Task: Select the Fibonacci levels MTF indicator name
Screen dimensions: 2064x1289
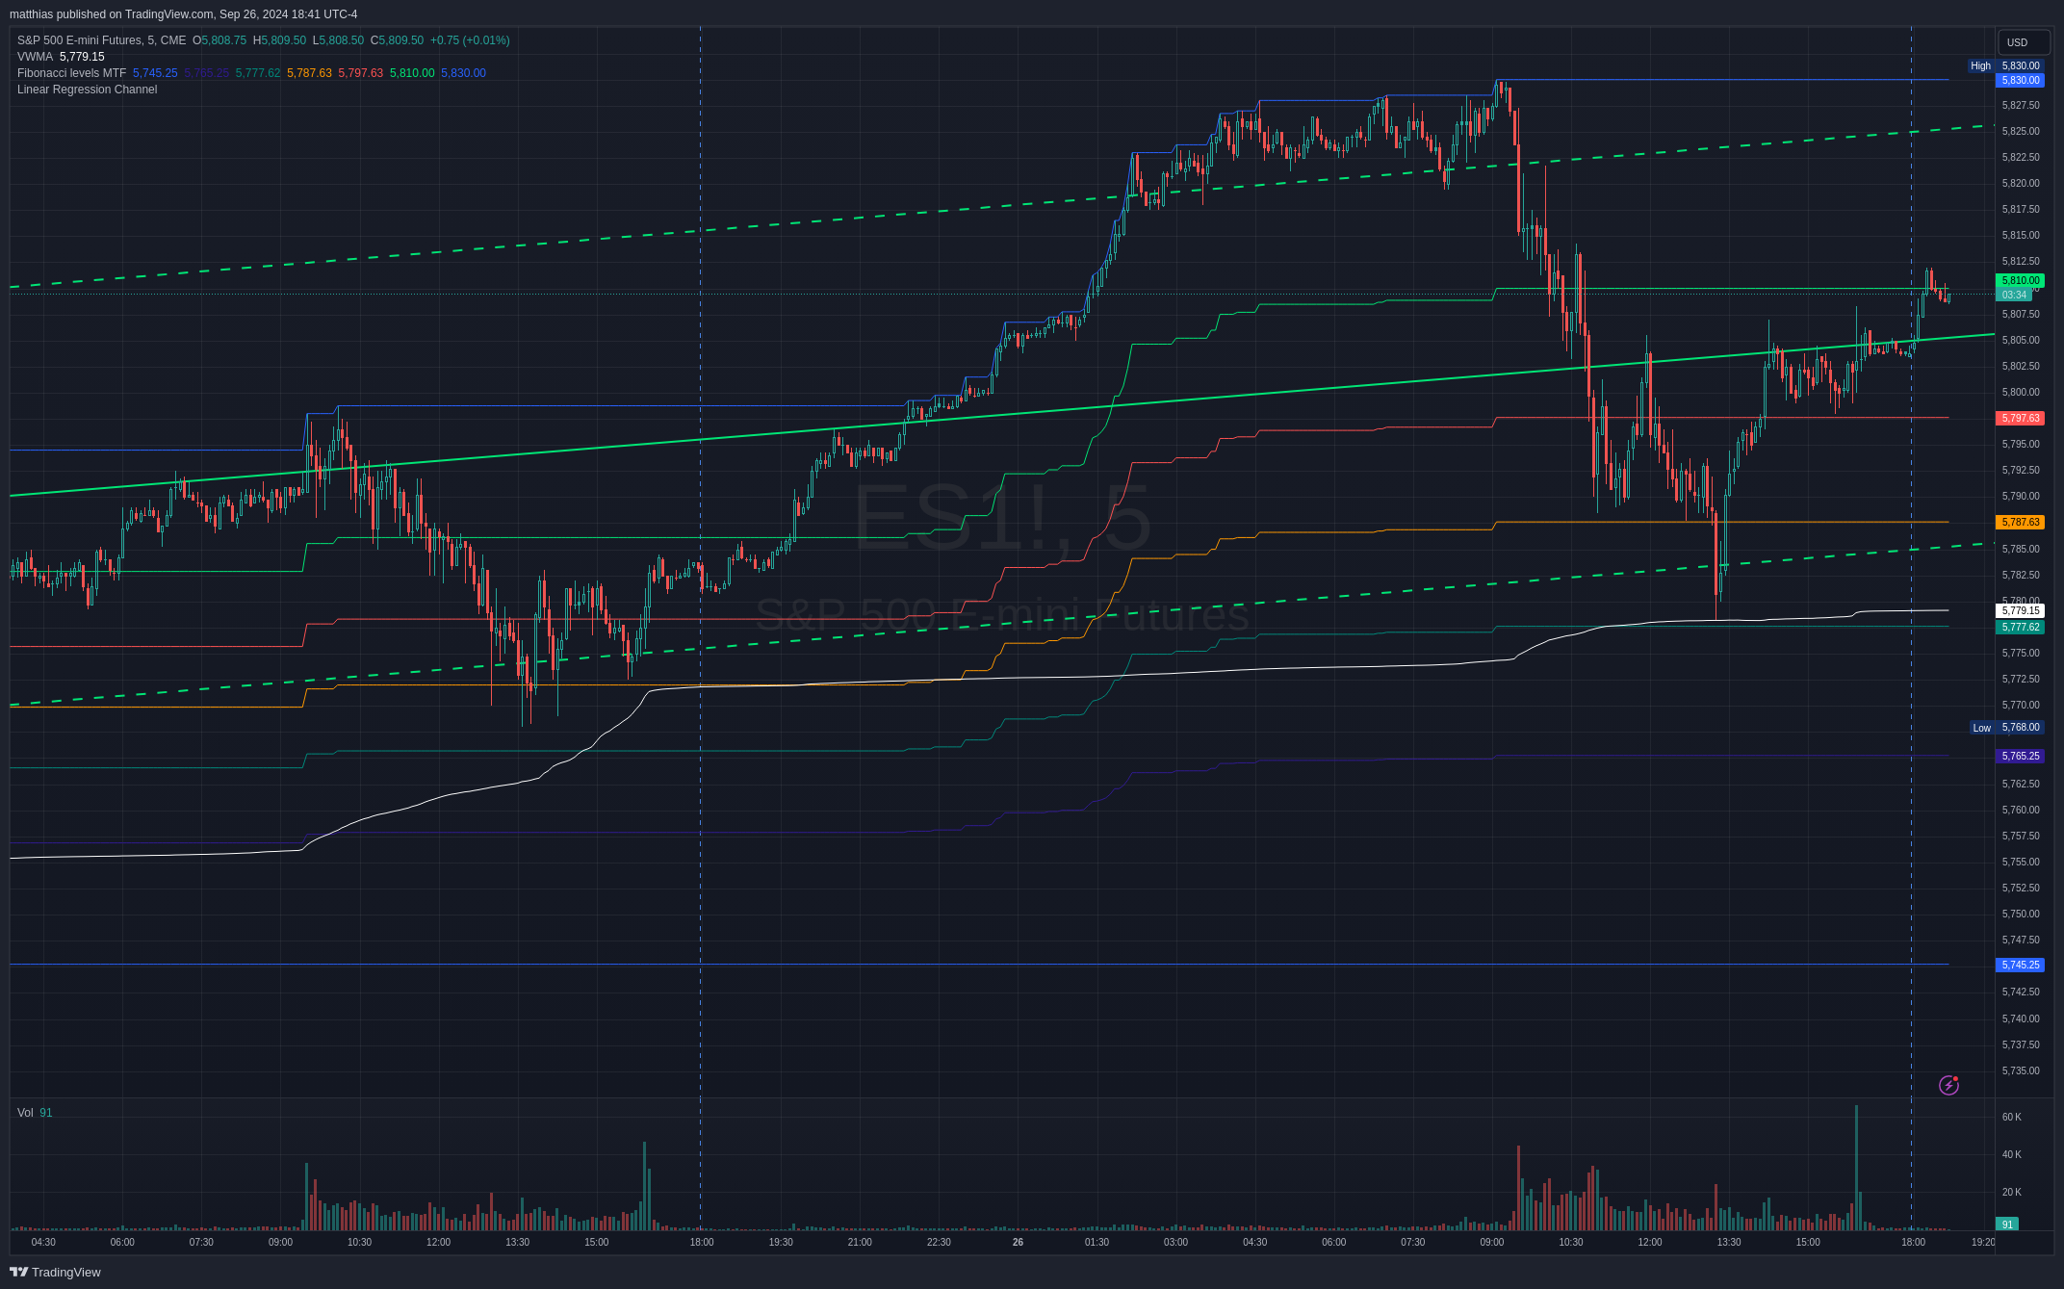Action: [x=71, y=73]
